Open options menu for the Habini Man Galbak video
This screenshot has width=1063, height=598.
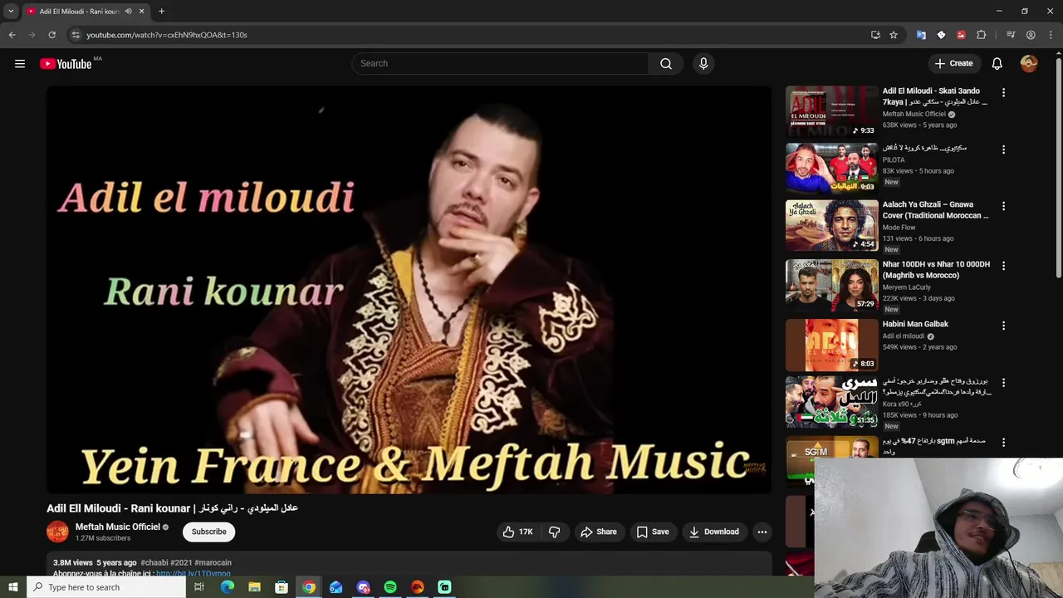[x=1003, y=326]
